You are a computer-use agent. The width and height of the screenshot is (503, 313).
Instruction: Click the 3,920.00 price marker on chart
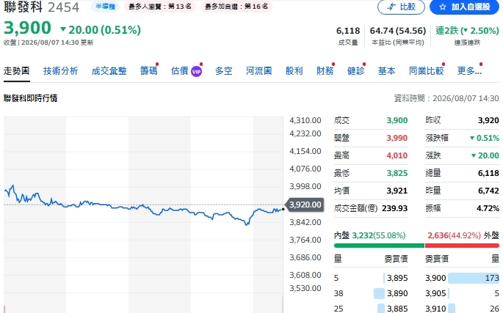click(x=304, y=205)
